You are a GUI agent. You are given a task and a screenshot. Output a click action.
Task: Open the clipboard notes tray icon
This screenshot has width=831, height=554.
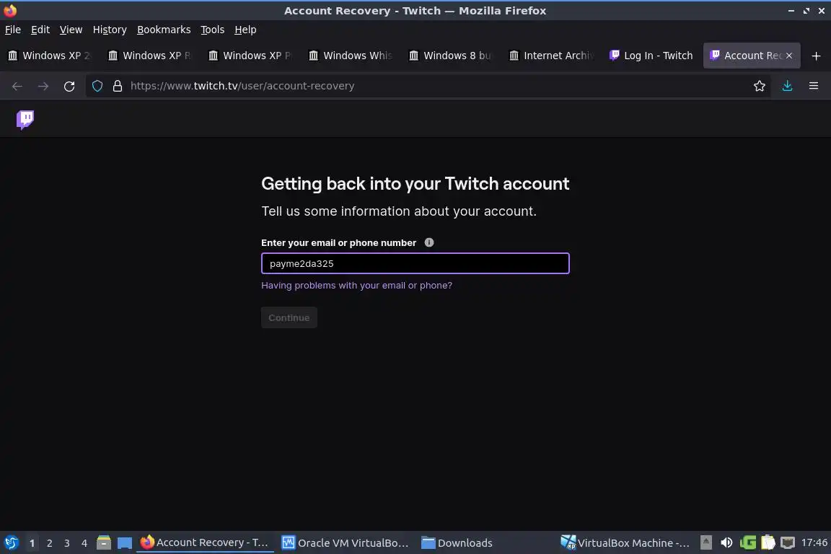768,542
